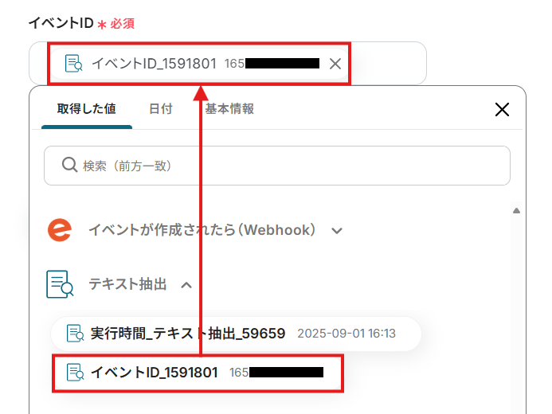Collapse the テキスト抽出 section with its chevron
Image resolution: width=552 pixels, height=414 pixels.
[x=186, y=285]
